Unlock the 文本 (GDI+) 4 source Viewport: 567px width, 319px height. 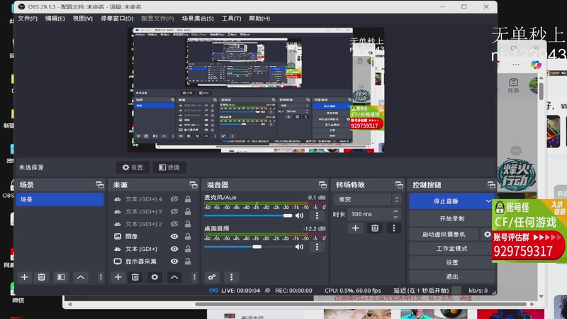click(x=188, y=199)
